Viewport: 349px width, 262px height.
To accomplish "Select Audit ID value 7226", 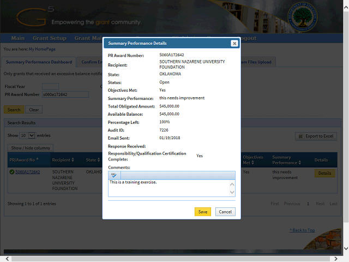I will click(164, 130).
